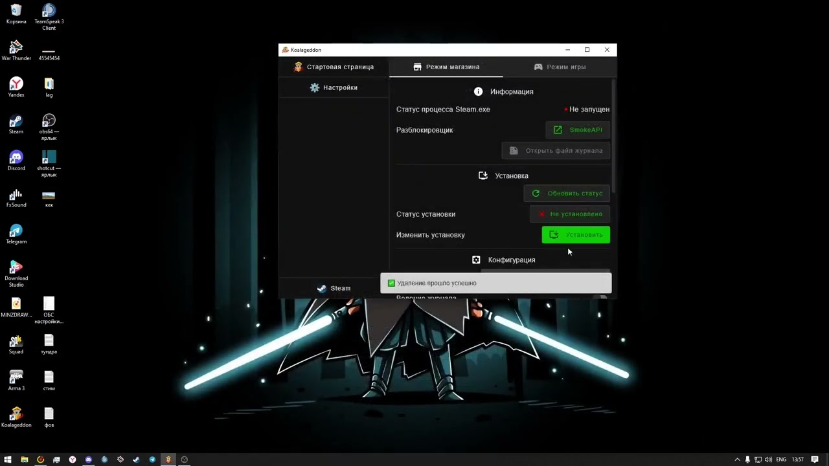
Task: Click the green Установить button
Action: (x=576, y=235)
